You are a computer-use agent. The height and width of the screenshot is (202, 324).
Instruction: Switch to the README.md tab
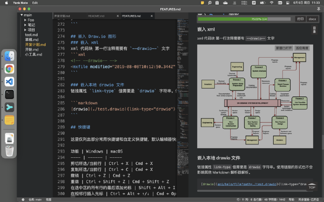pos(96,16)
